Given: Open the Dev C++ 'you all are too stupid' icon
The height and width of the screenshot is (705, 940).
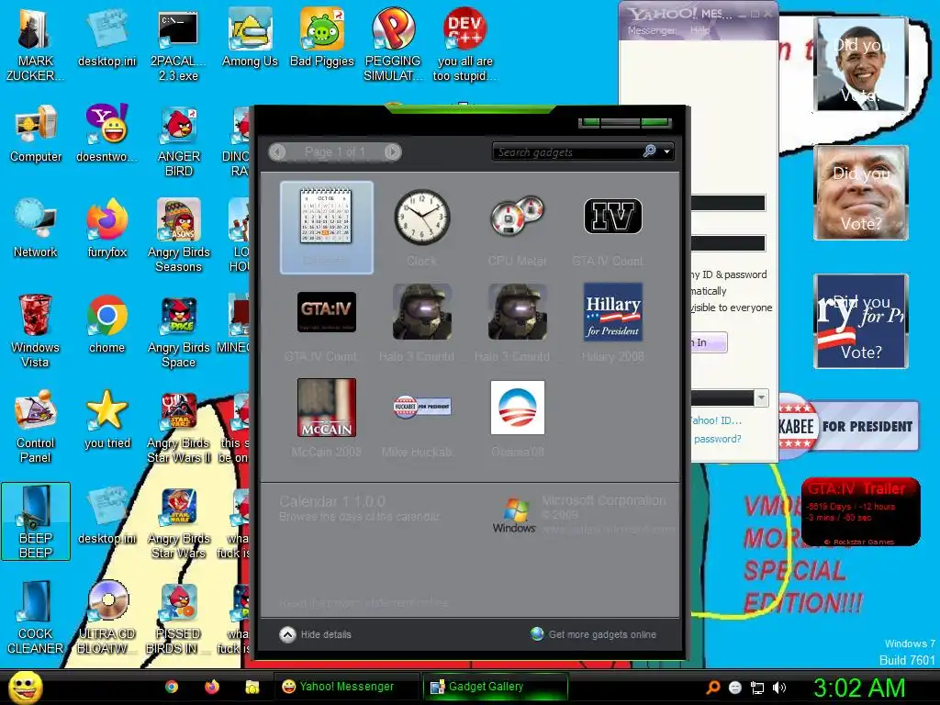Looking at the screenshot, I should pyautogui.click(x=464, y=44).
